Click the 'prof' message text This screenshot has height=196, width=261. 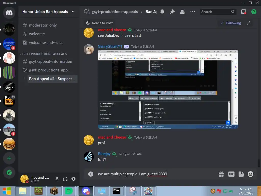101,143
